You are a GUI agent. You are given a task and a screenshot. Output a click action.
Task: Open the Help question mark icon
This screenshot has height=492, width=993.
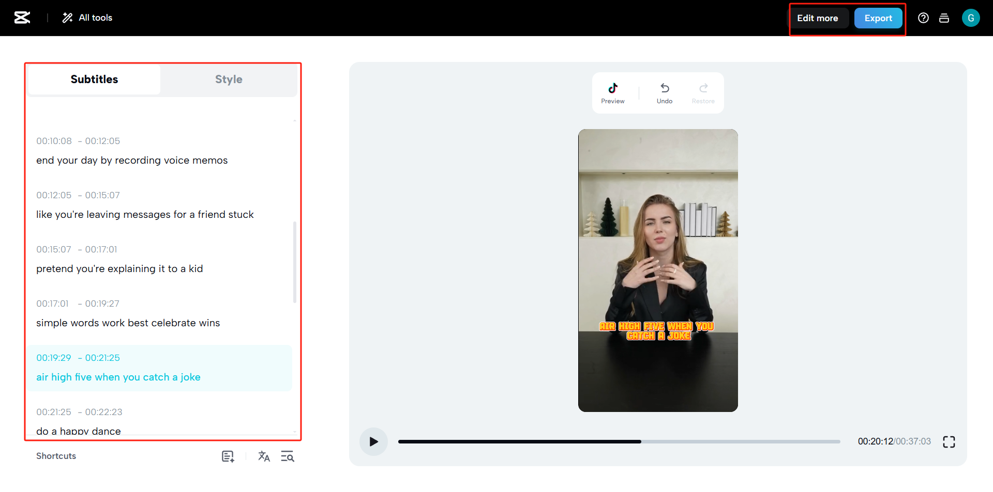[x=924, y=18]
